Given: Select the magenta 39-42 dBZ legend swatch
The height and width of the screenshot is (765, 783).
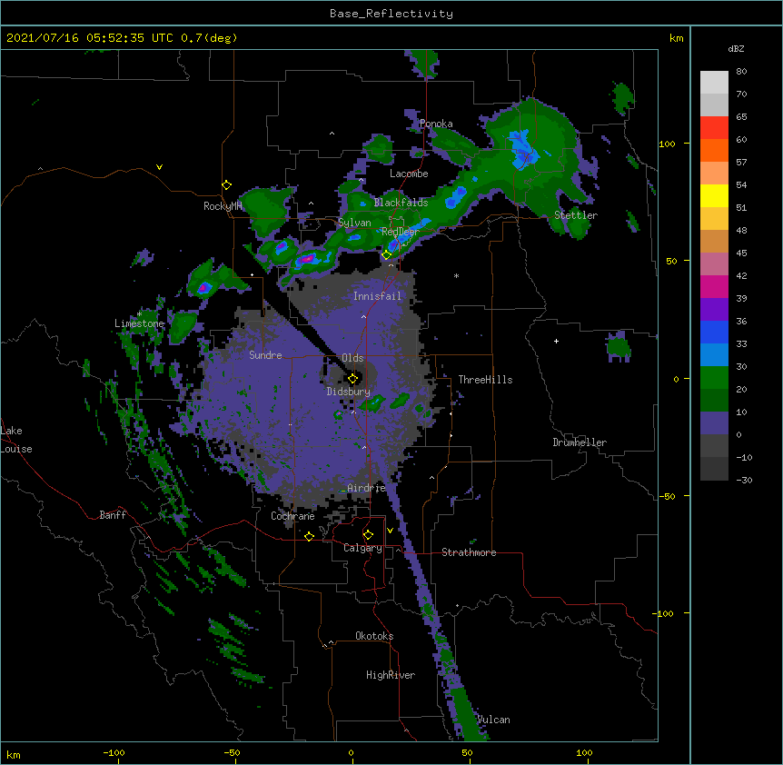Looking at the screenshot, I should (714, 286).
